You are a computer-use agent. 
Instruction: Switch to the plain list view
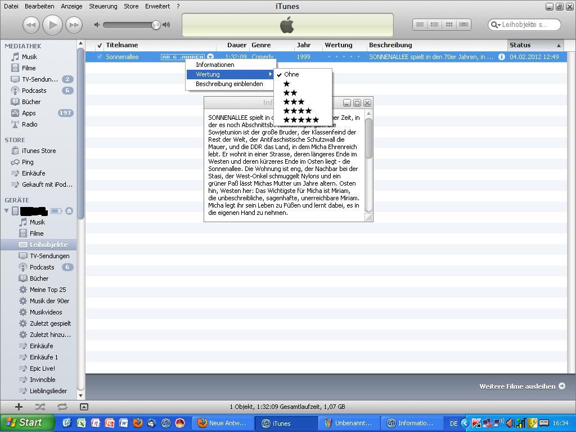(x=420, y=25)
